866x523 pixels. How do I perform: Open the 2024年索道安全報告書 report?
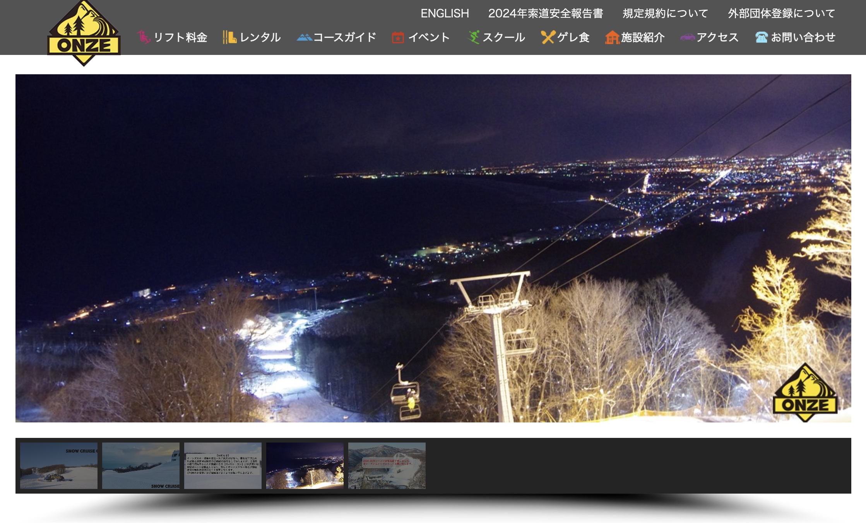(548, 13)
